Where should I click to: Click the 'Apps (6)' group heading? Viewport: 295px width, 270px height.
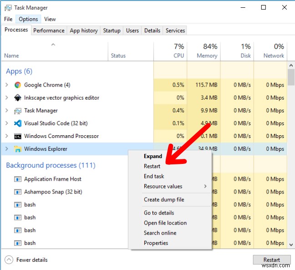[x=19, y=71]
